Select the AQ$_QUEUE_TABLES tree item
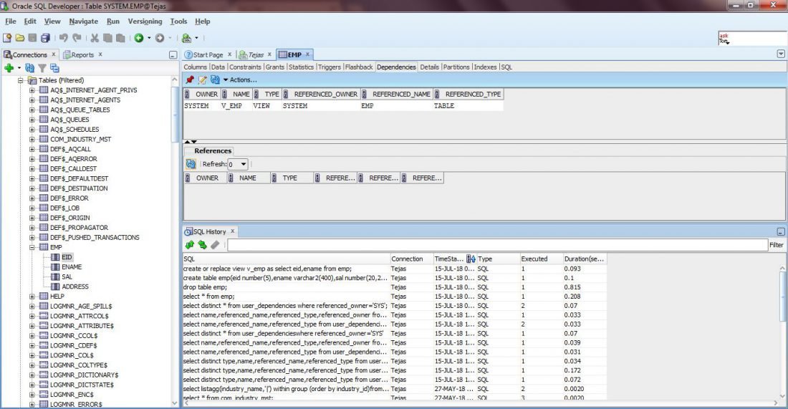 click(x=80, y=110)
